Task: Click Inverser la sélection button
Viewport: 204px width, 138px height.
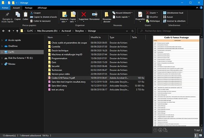Action: 176,21
